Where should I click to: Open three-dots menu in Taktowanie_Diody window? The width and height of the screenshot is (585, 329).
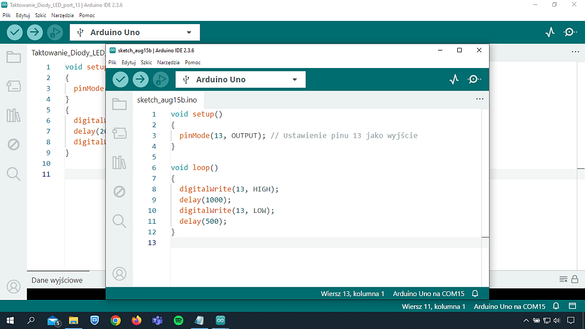click(575, 52)
